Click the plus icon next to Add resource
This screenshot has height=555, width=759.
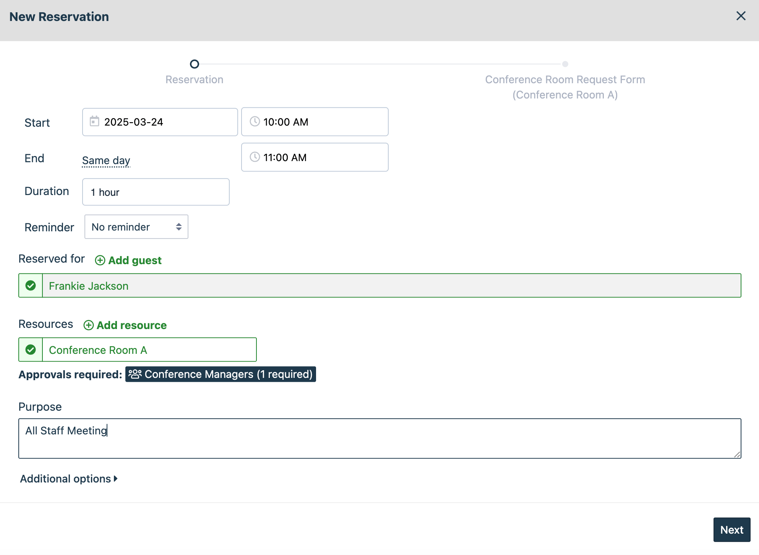88,325
